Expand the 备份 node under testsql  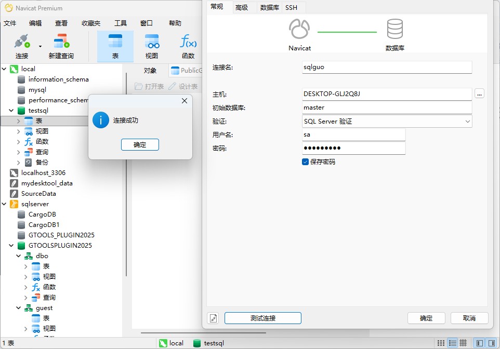pyautogui.click(x=19, y=162)
